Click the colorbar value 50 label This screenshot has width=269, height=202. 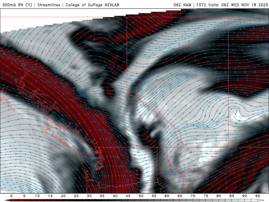pyautogui.click(x=141, y=196)
